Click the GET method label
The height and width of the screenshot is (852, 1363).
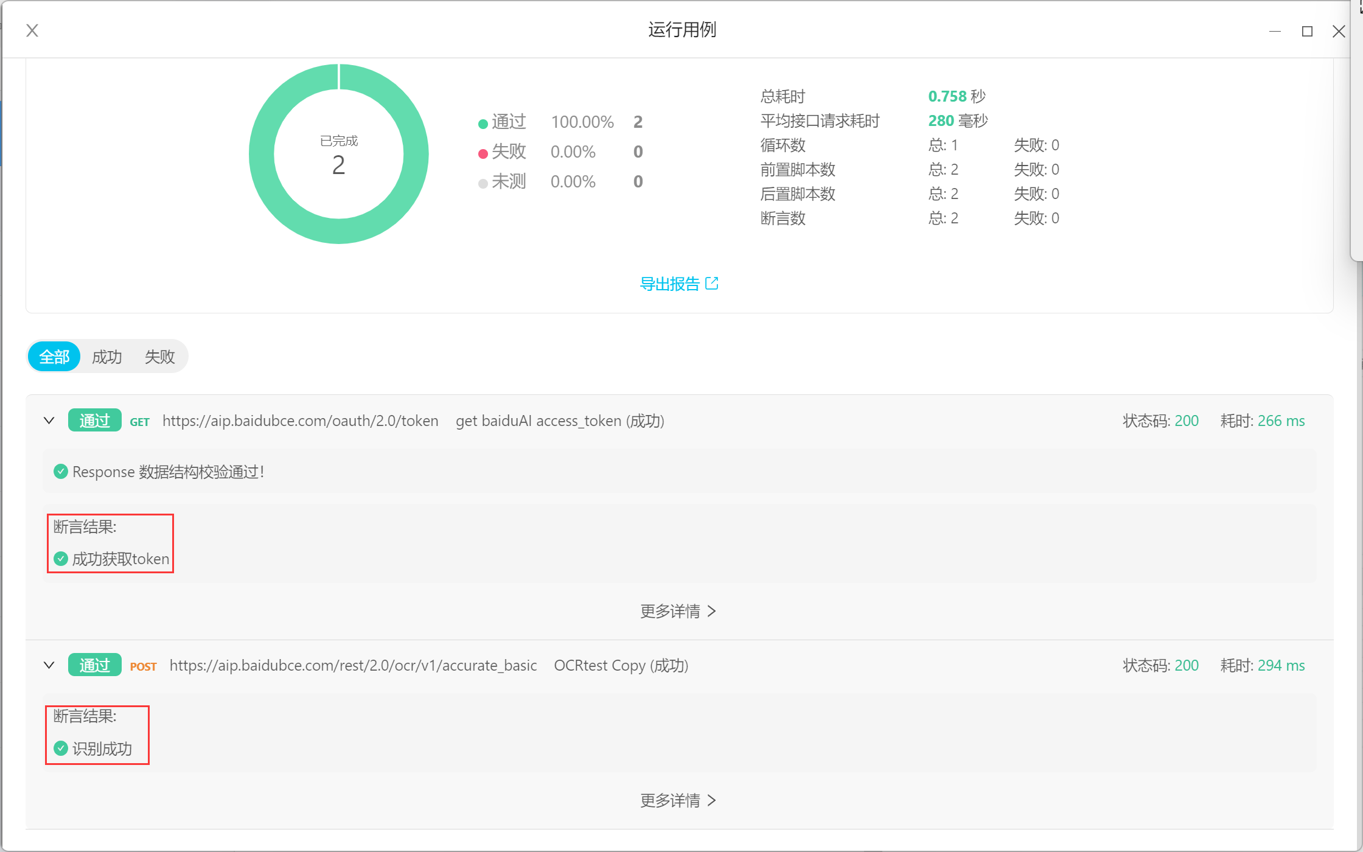click(x=139, y=422)
